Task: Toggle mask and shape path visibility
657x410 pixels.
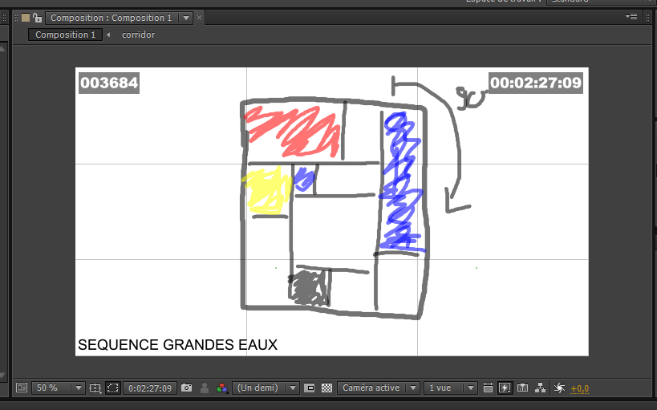Action: point(113,388)
